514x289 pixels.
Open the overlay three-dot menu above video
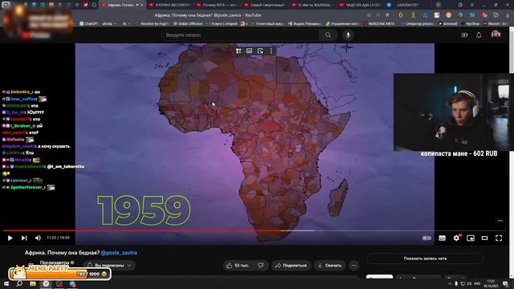click(271, 51)
